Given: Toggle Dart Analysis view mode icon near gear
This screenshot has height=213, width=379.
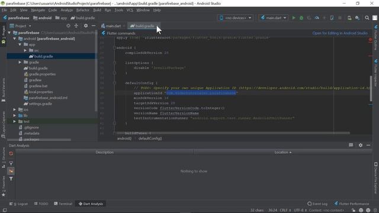Looking at the screenshot, I should click(351, 145).
